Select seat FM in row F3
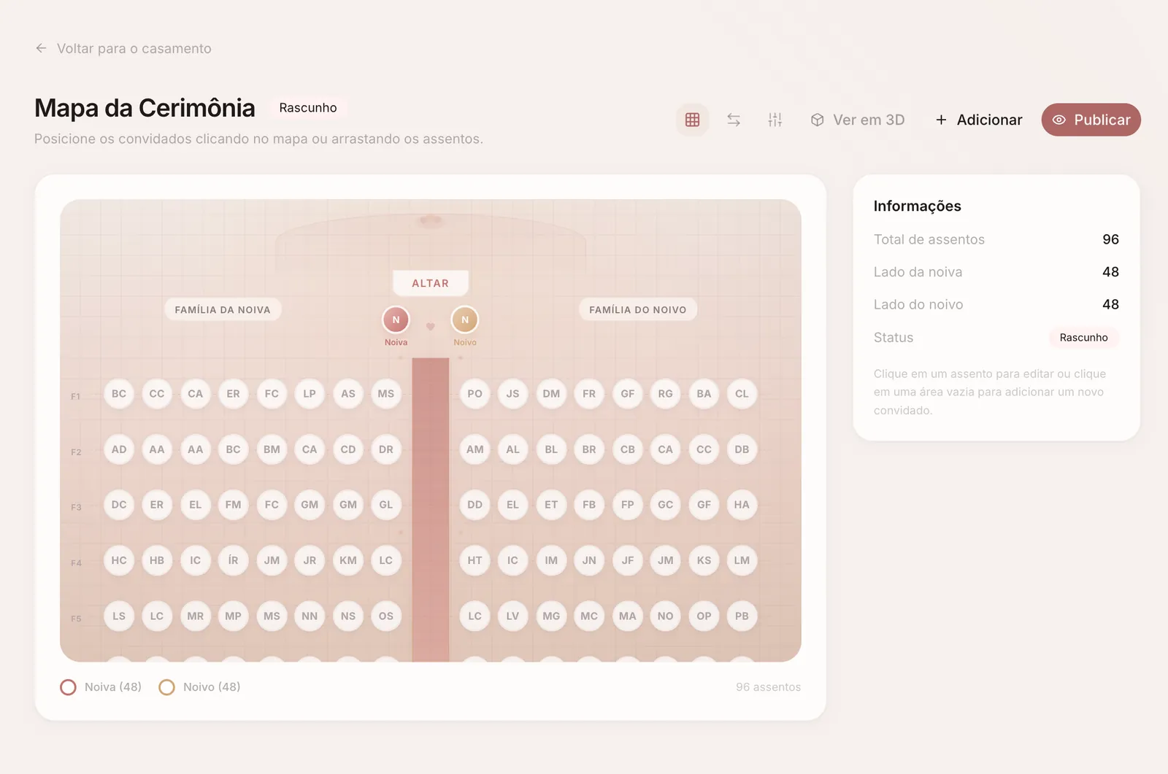The height and width of the screenshot is (774, 1168). 234,505
